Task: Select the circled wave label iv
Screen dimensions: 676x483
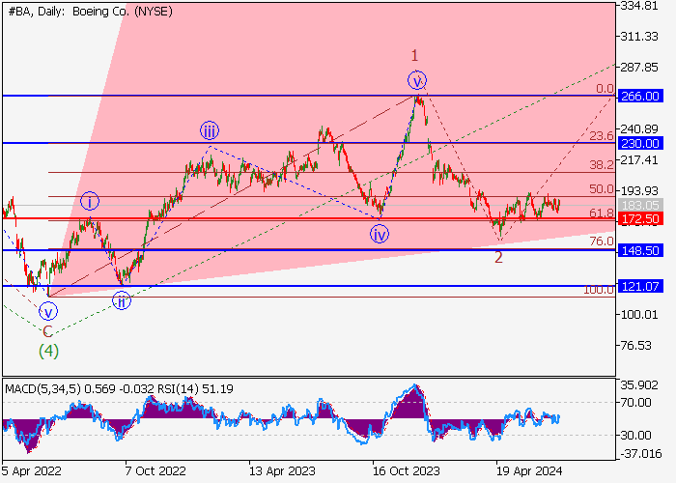Action: pyautogui.click(x=380, y=234)
